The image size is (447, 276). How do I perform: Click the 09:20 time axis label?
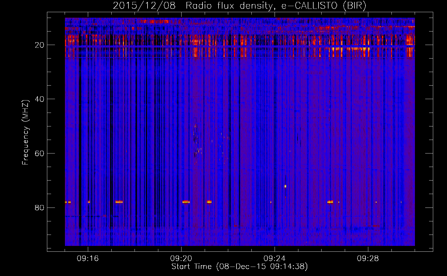[x=181, y=259]
